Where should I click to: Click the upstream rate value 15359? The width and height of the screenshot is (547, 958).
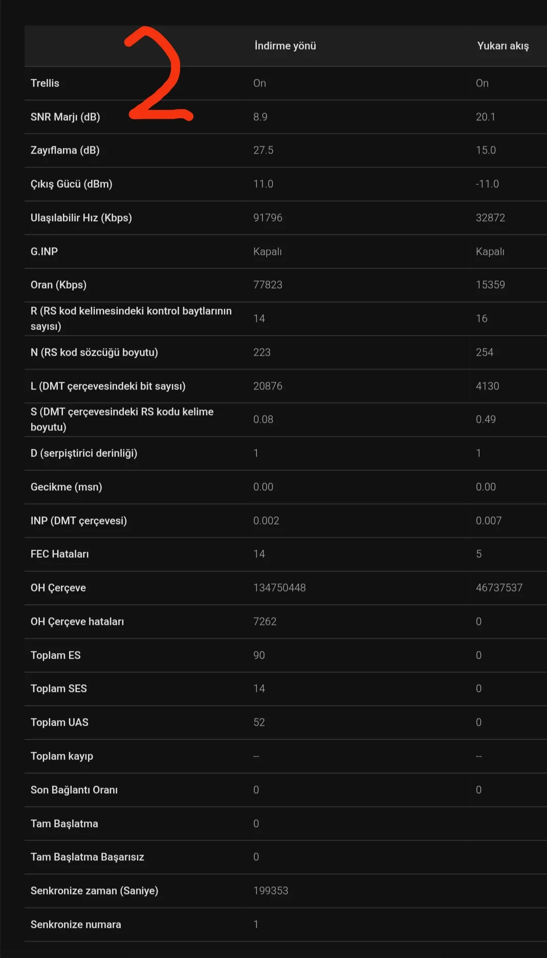click(490, 285)
